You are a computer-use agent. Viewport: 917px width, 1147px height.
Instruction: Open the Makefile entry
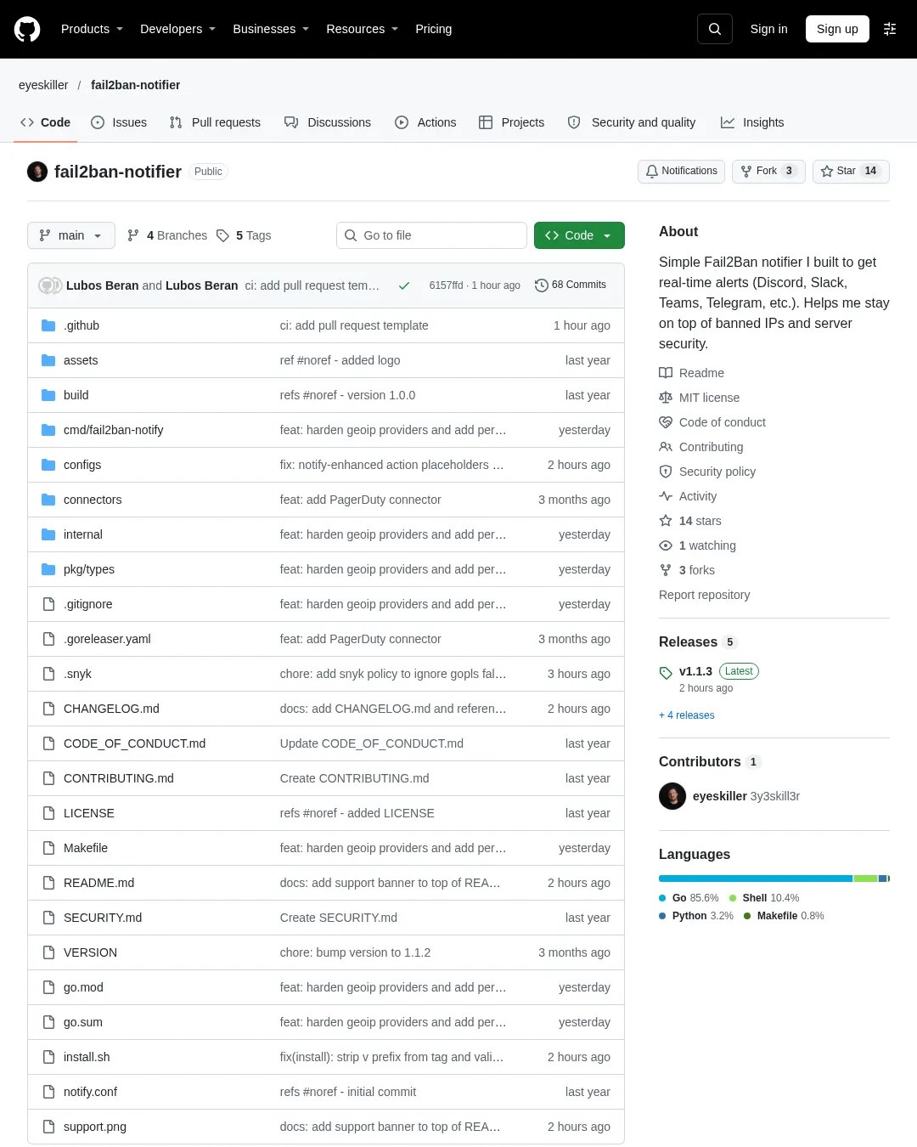tap(86, 848)
